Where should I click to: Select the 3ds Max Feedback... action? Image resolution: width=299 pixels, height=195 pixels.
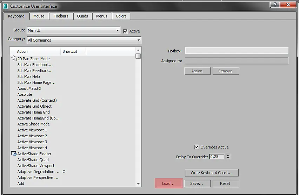coord(35,71)
